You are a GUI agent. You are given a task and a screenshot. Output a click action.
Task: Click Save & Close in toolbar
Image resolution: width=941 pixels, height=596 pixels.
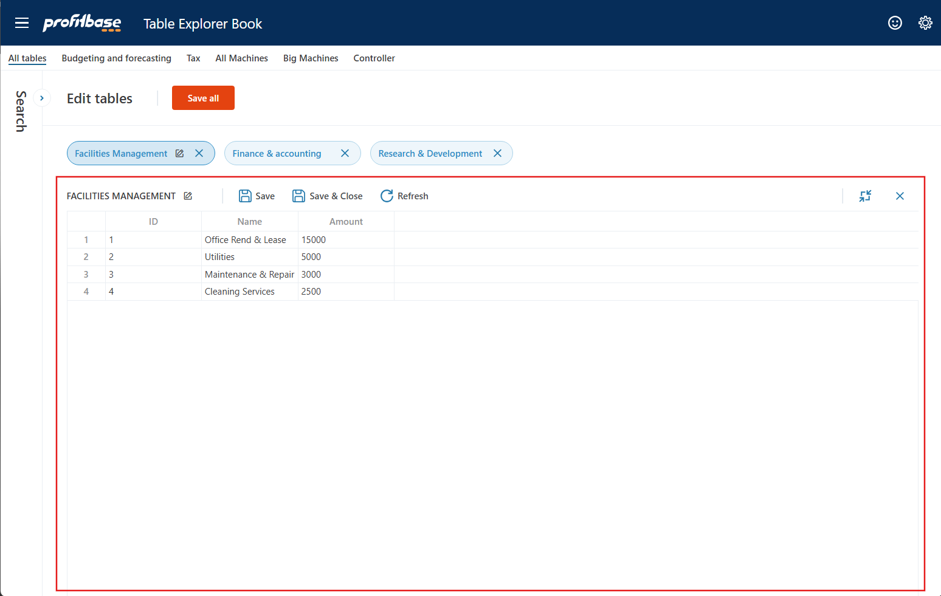[328, 196]
